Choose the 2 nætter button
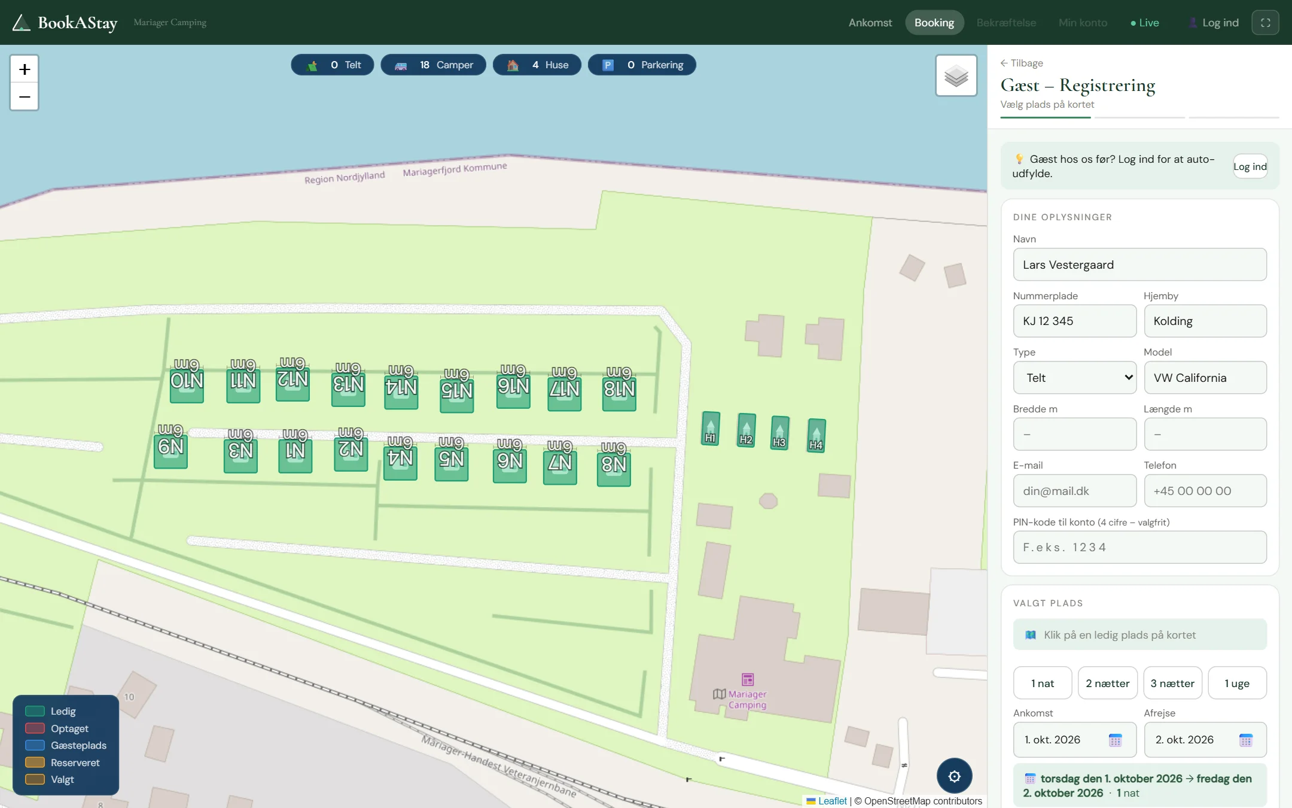Viewport: 1292px width, 808px height. [x=1108, y=683]
